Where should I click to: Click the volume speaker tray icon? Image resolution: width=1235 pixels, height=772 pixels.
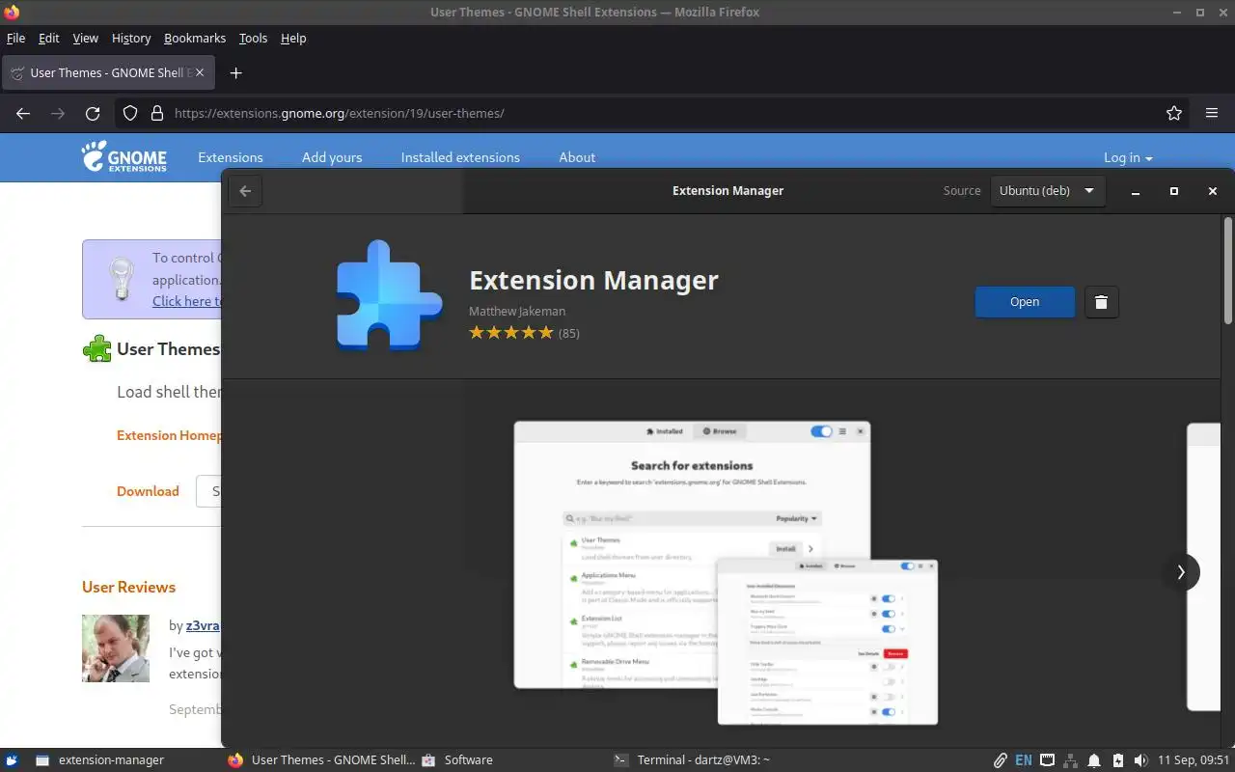coord(1141,760)
